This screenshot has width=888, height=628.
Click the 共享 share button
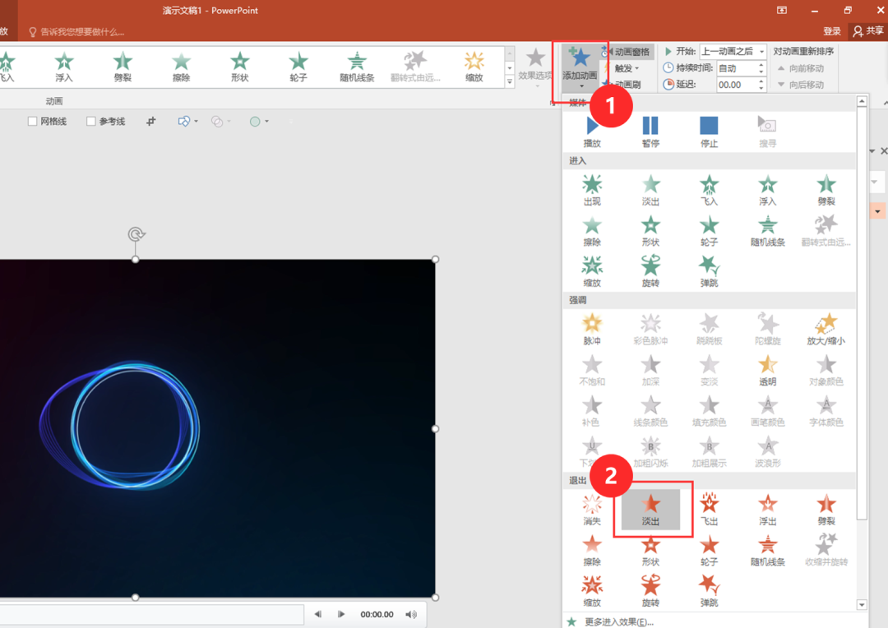click(869, 31)
